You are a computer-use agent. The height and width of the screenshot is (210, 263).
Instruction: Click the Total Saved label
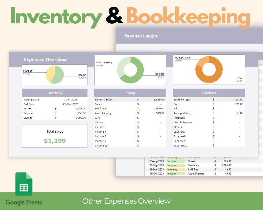pyautogui.click(x=55, y=132)
